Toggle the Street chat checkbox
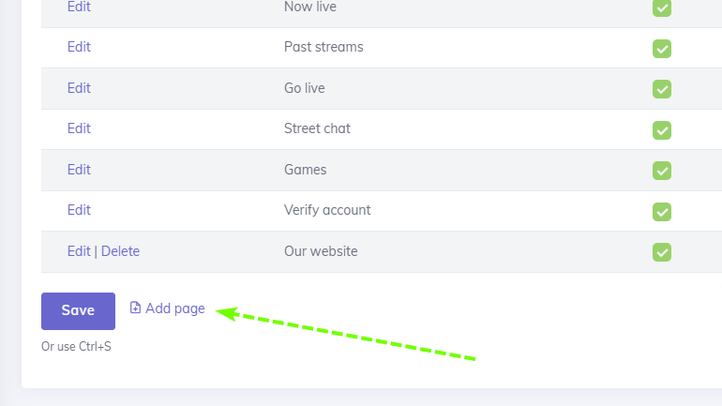Screen dimensions: 722x406 point(662,129)
